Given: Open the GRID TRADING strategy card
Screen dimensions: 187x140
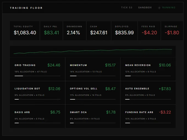Looking at the screenshot, I should (x=37, y=69).
